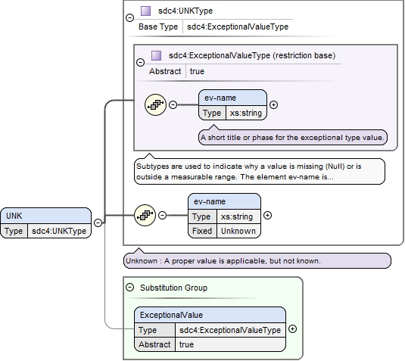Collapse the sdc4:UNKType box
405x361 pixels.
pyautogui.click(x=130, y=17)
